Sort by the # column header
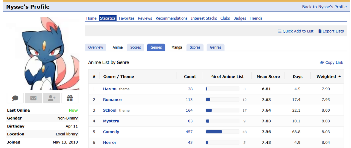Screen dimensions: 351x148 click(94, 77)
